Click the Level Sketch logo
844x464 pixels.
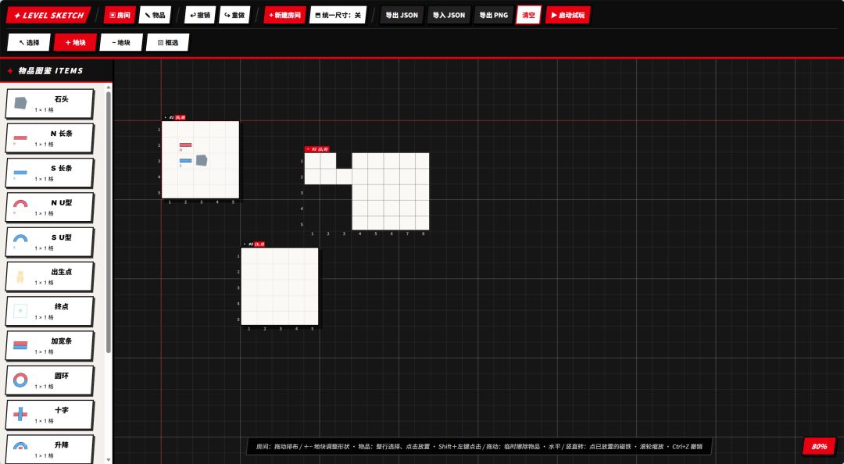coord(48,15)
